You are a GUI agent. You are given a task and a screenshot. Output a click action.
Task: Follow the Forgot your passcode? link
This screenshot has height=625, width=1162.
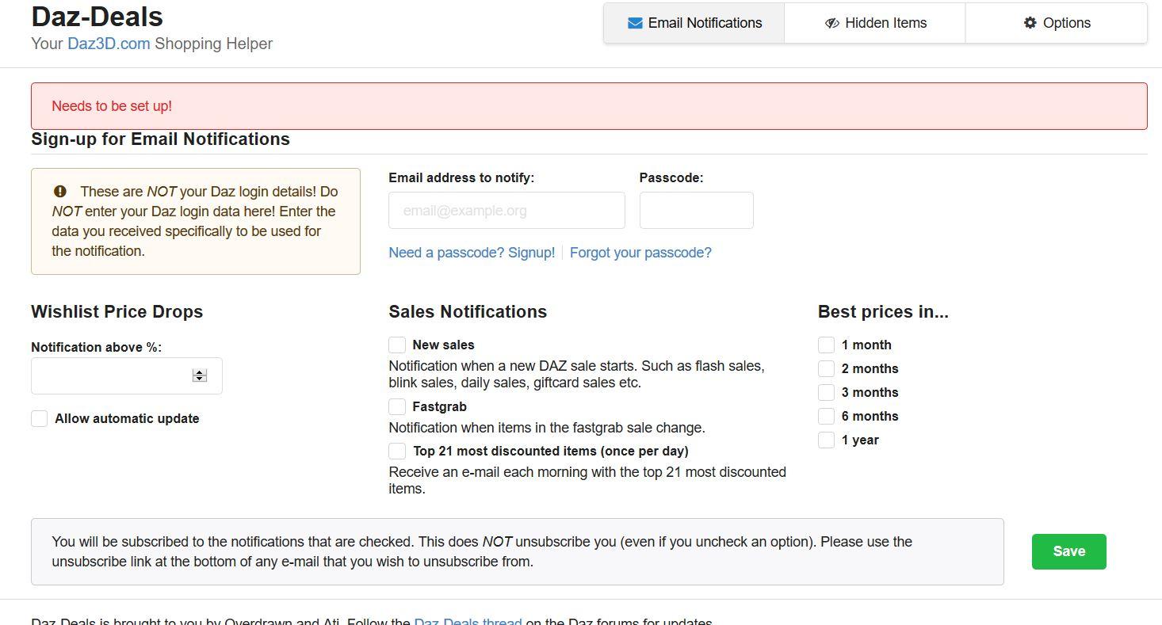click(640, 253)
